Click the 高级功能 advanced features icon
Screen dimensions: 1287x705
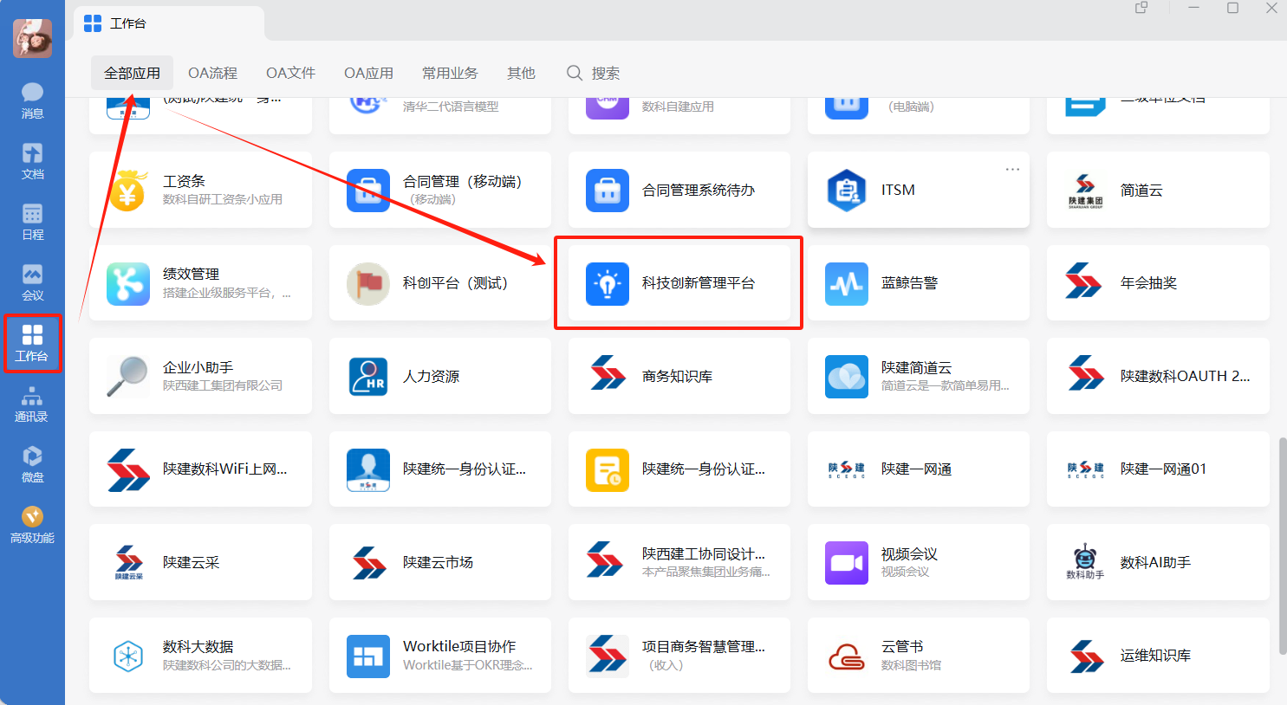[32, 525]
